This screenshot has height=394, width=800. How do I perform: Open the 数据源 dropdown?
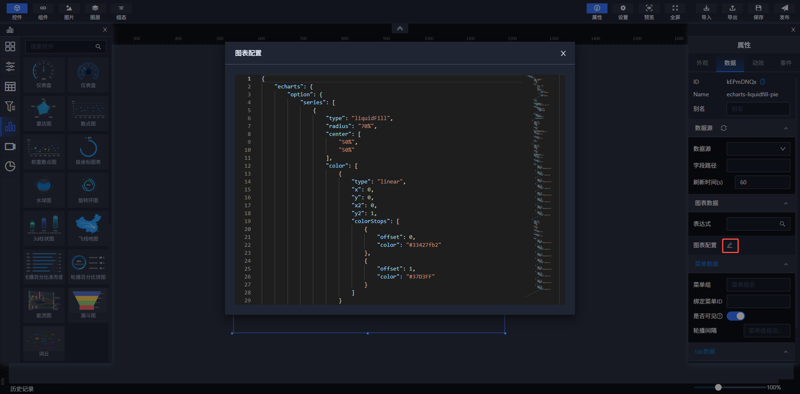coord(758,149)
